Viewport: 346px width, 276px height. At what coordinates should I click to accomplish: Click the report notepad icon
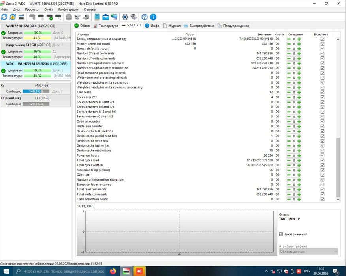pyautogui.click(x=97, y=17)
